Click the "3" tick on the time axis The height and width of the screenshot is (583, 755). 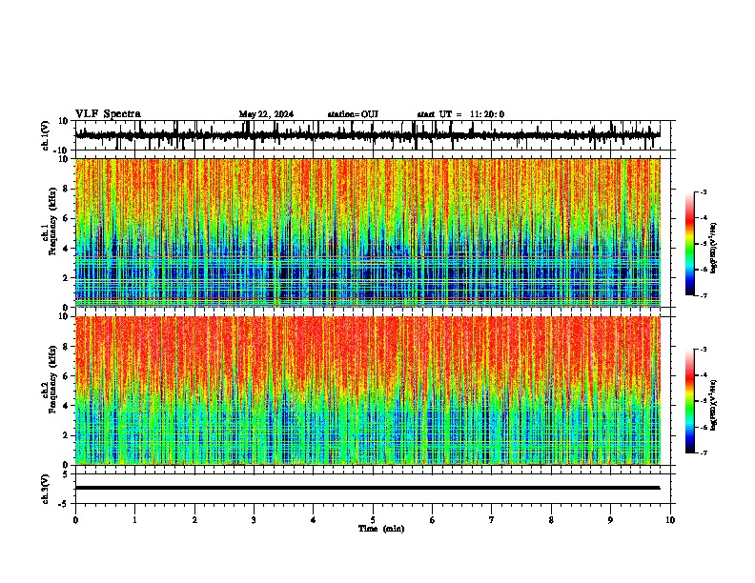click(254, 520)
